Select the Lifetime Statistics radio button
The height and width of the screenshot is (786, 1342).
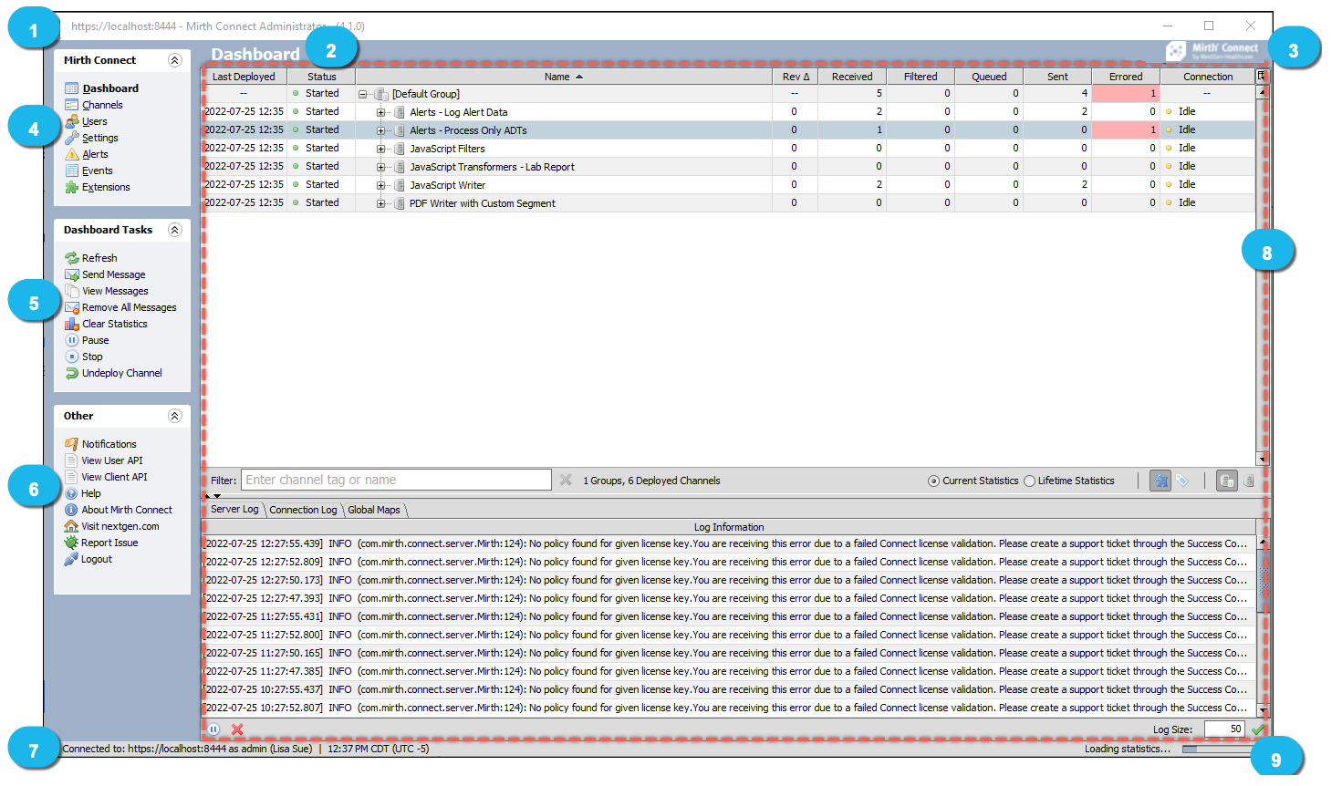[x=1029, y=481]
